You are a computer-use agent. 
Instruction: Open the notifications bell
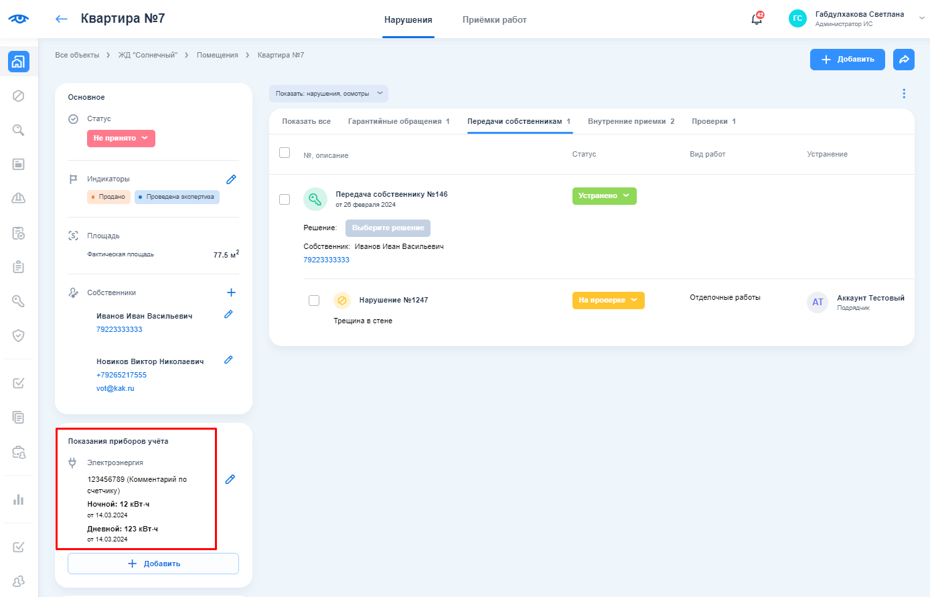click(x=757, y=19)
